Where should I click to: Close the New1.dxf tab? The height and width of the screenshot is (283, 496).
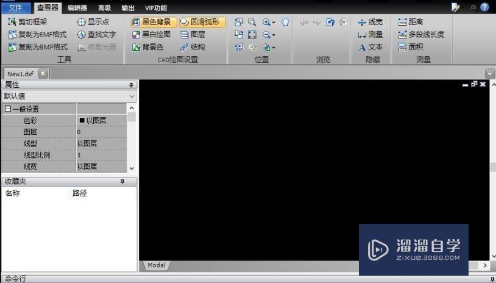43,73
